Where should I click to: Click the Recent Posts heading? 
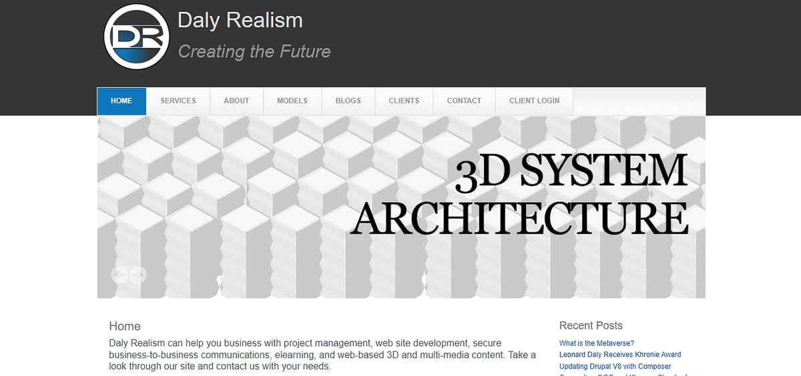coord(591,325)
